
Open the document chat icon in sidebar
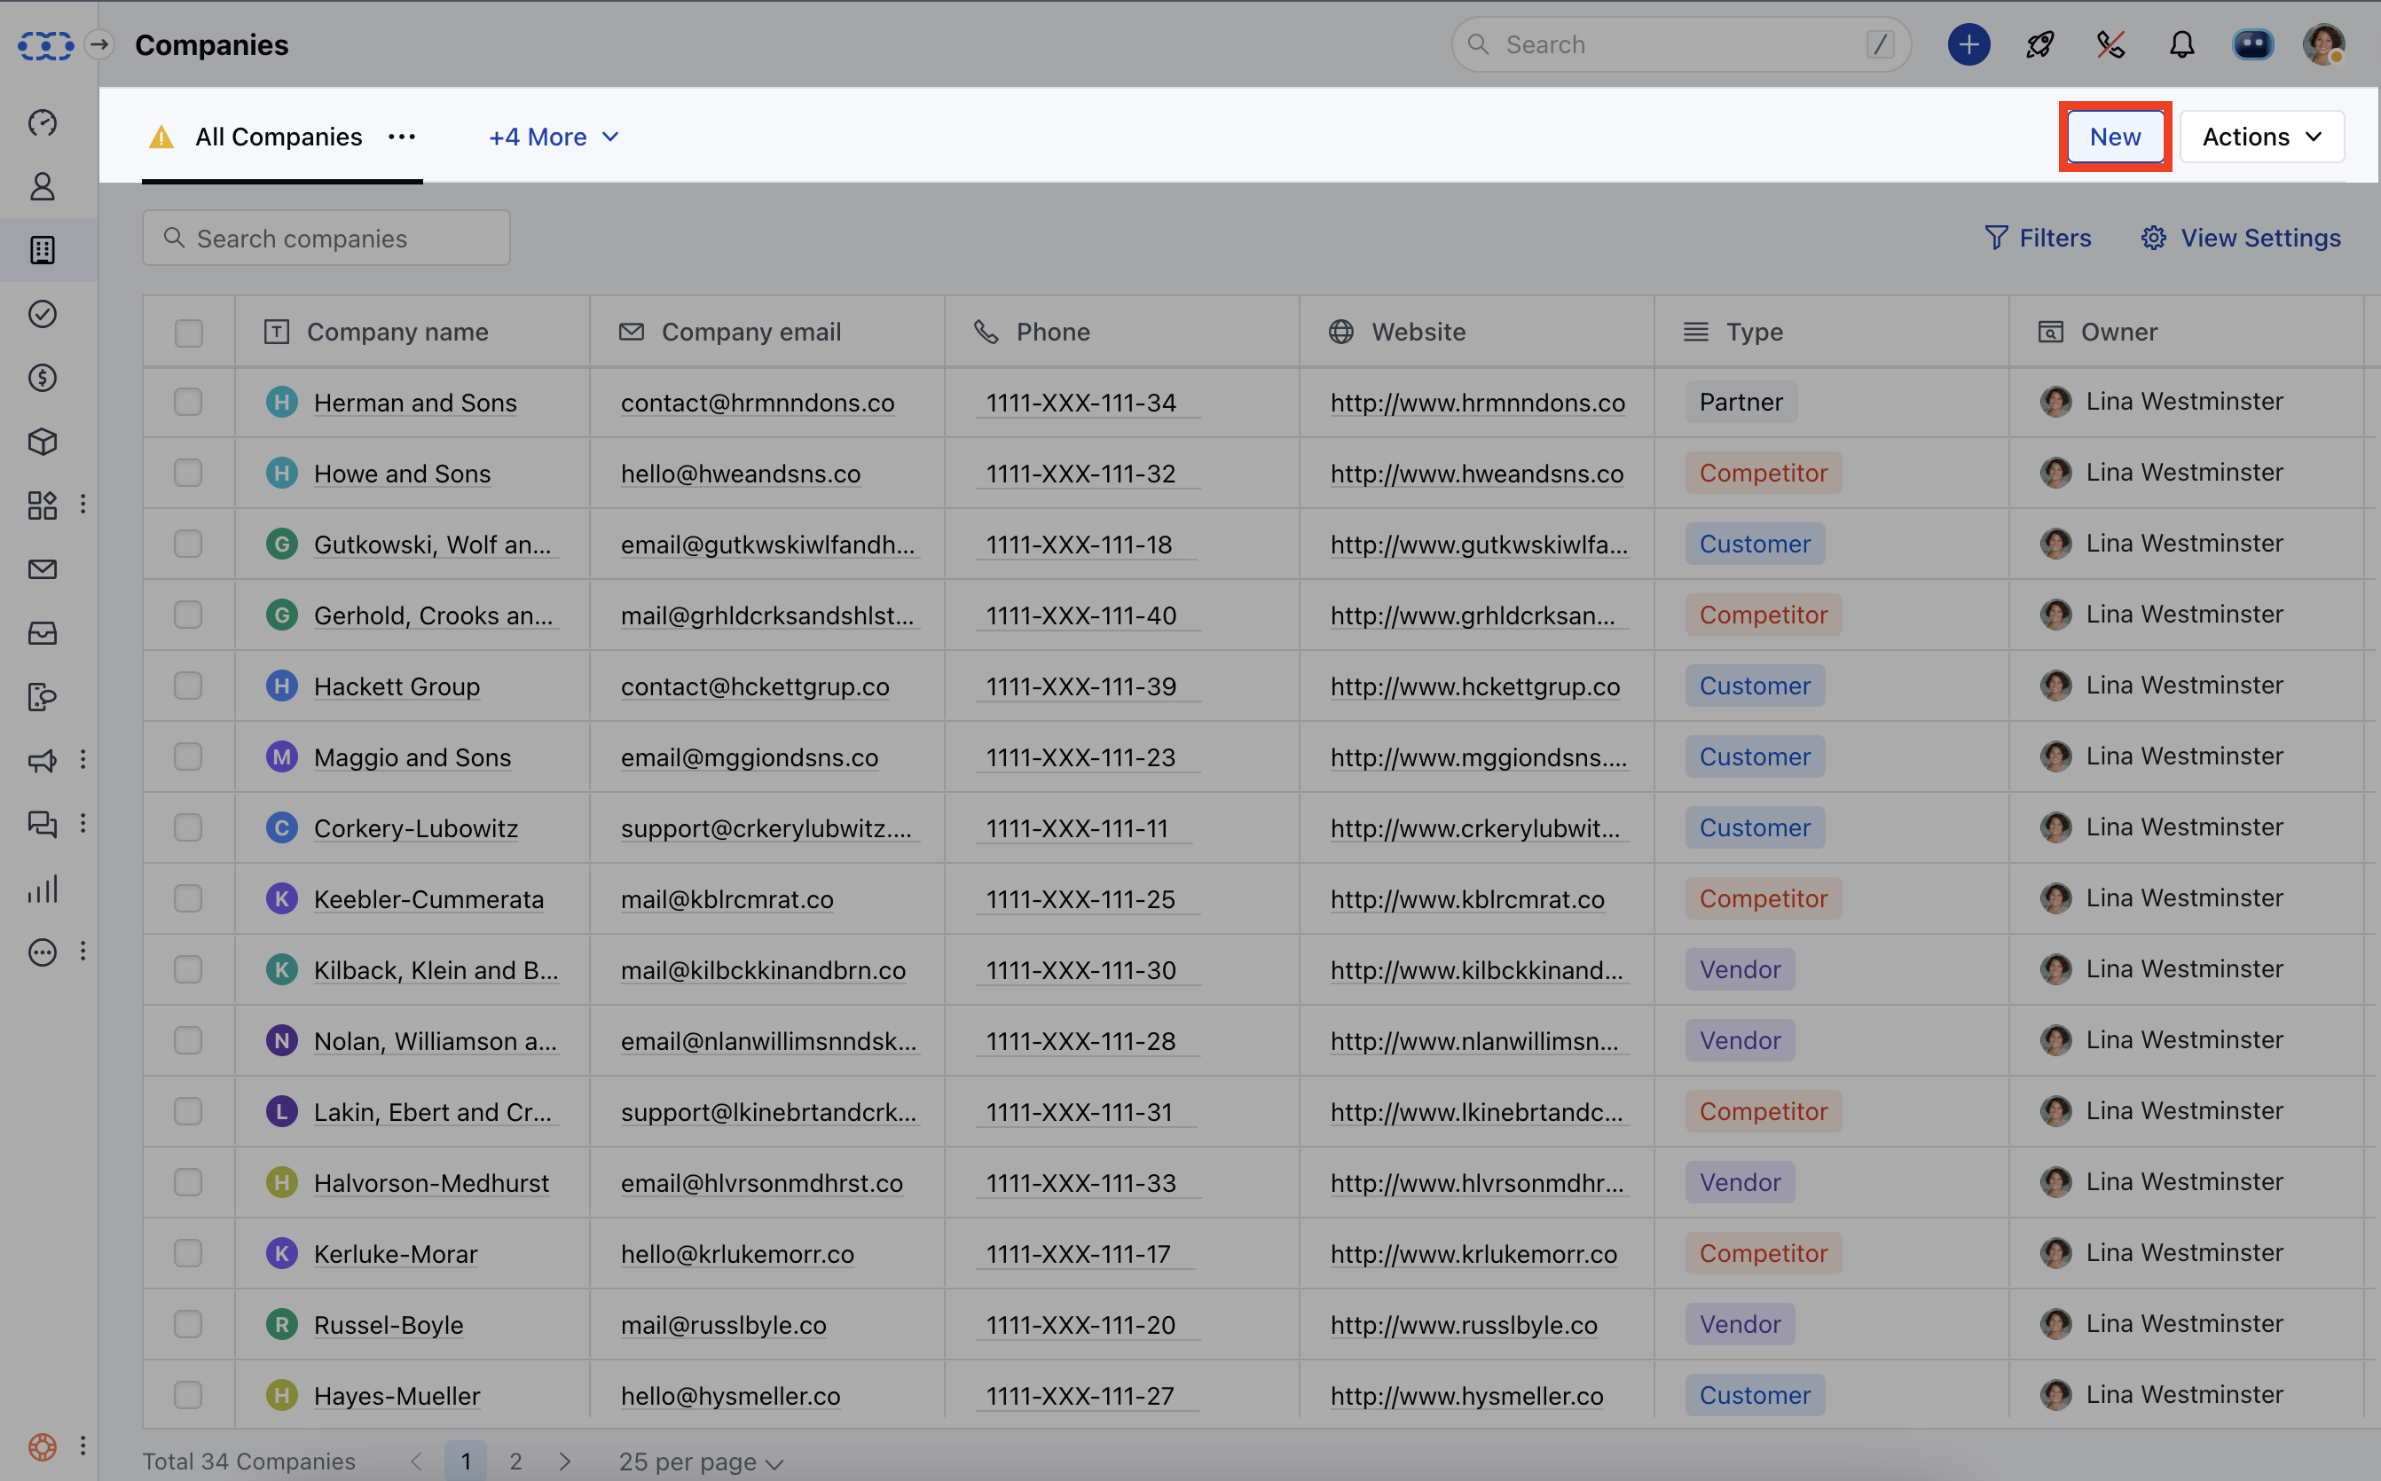42,696
